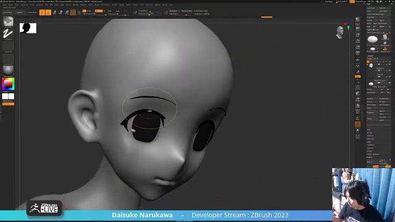The image size is (395, 222).
Task: Open the current Brush thumbnail picker
Action: click(8, 22)
